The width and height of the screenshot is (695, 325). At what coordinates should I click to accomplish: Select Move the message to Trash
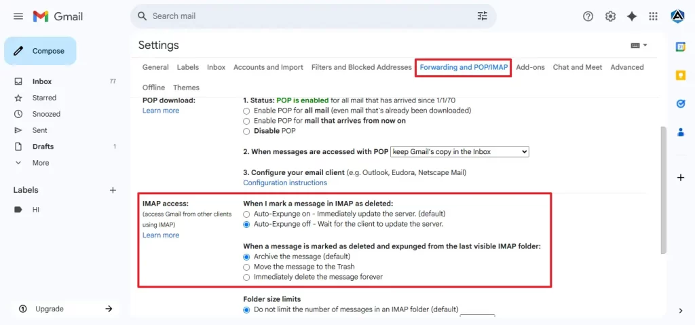pos(246,267)
